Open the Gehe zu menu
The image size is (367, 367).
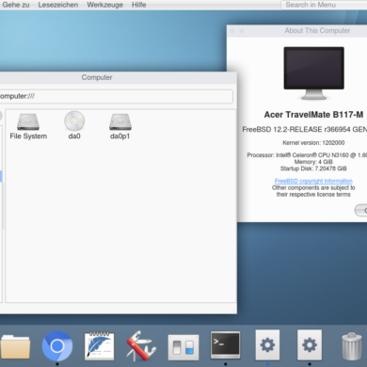[x=16, y=5]
